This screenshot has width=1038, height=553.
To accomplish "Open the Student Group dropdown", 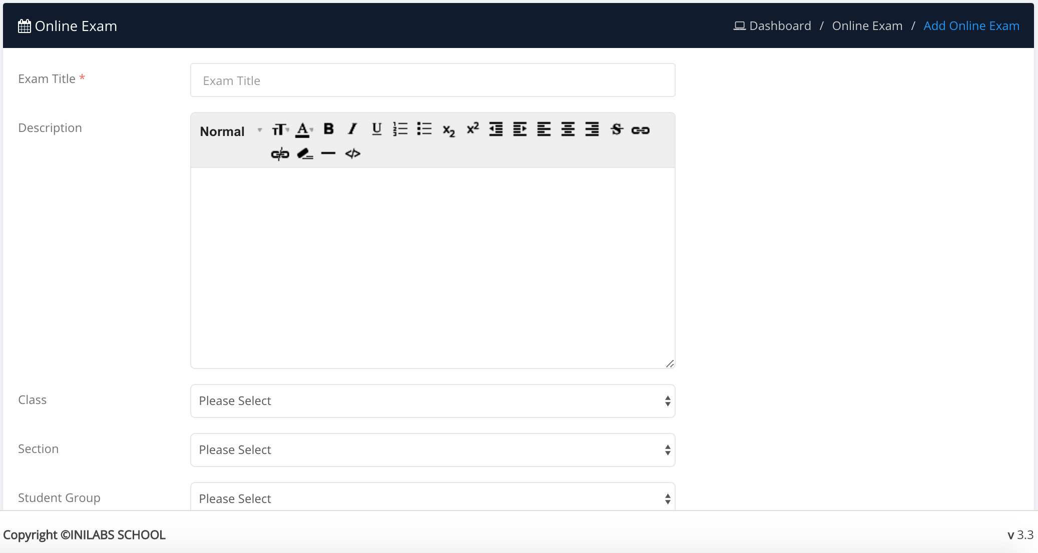I will 432,498.
